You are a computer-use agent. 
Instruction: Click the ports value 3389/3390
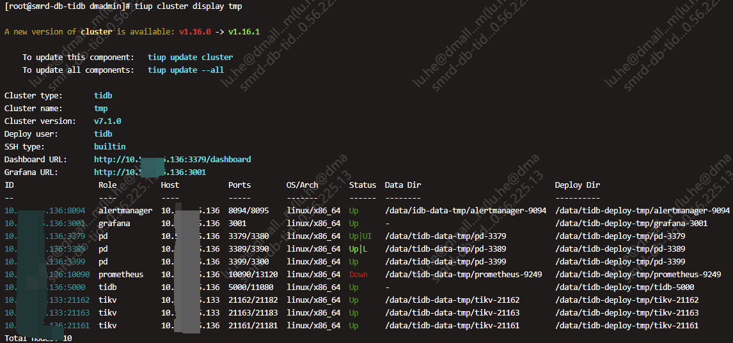249,248
